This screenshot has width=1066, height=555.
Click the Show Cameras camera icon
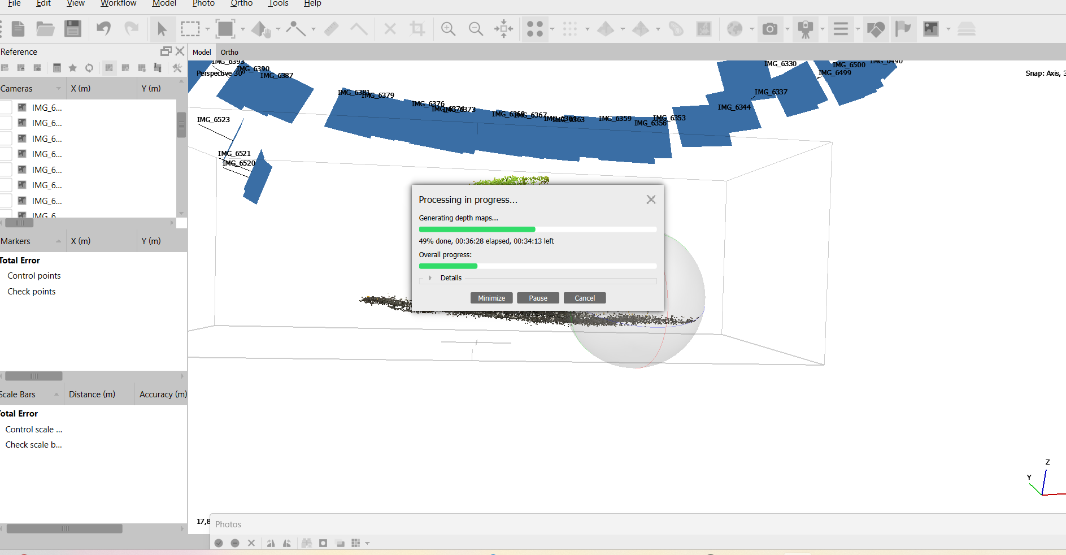tap(769, 29)
